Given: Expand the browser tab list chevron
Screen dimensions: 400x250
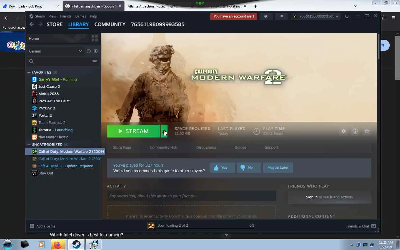Looking at the screenshot, I should tap(356, 6).
